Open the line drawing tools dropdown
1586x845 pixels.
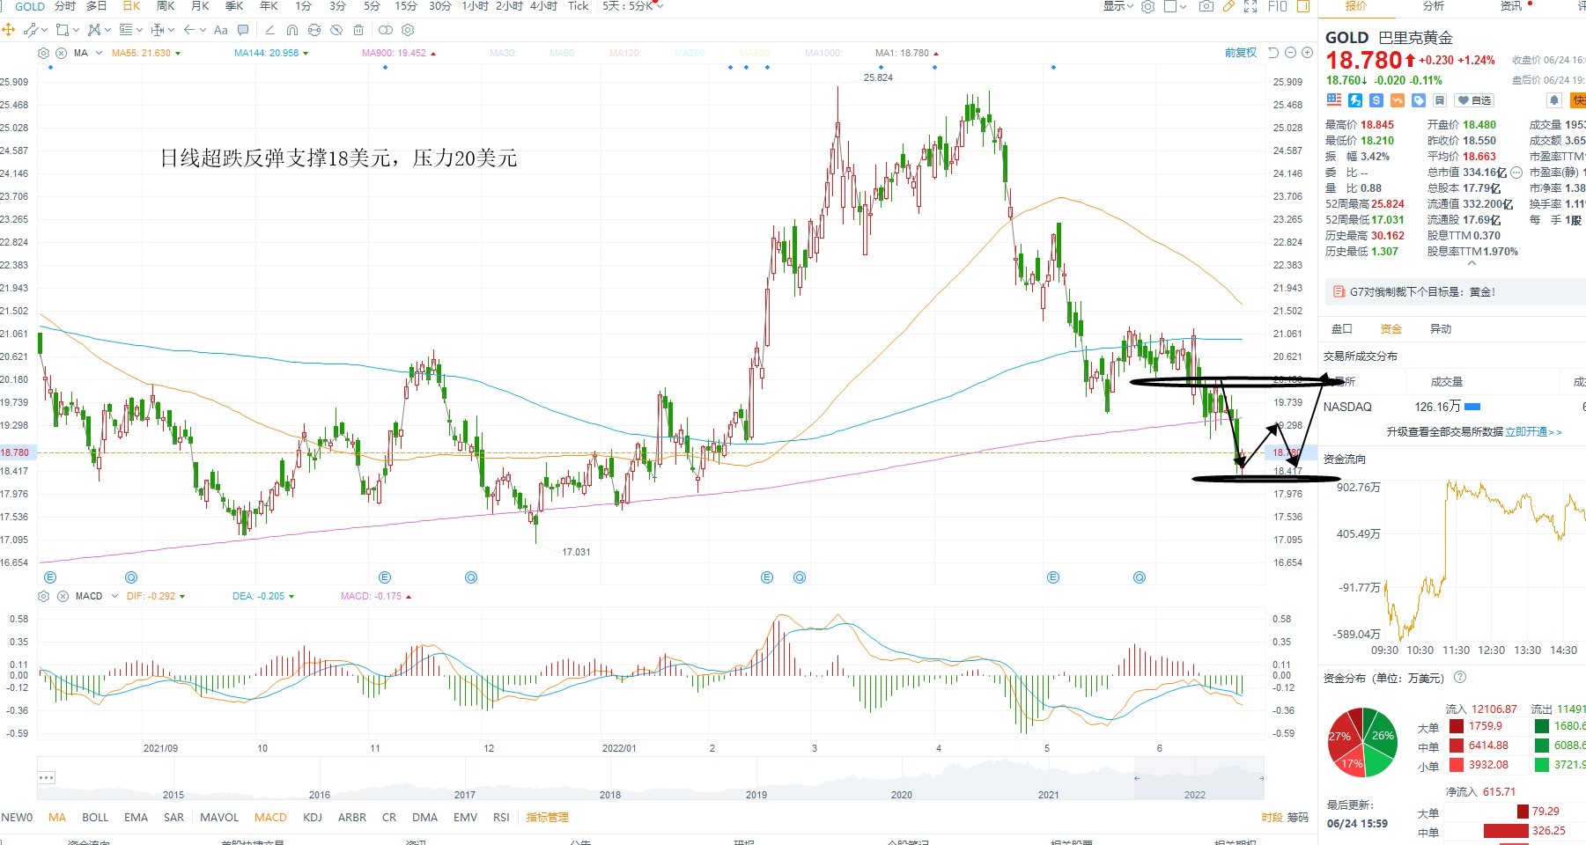46,30
